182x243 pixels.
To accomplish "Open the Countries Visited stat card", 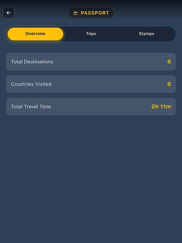I will point(91,84).
